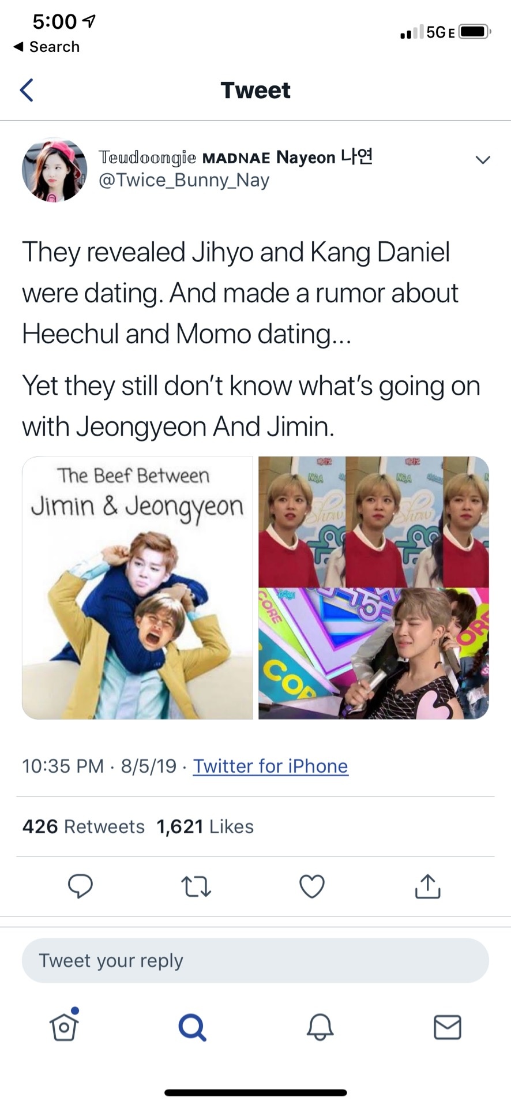
Task: Open the Notifications bell tab
Action: point(320,1027)
